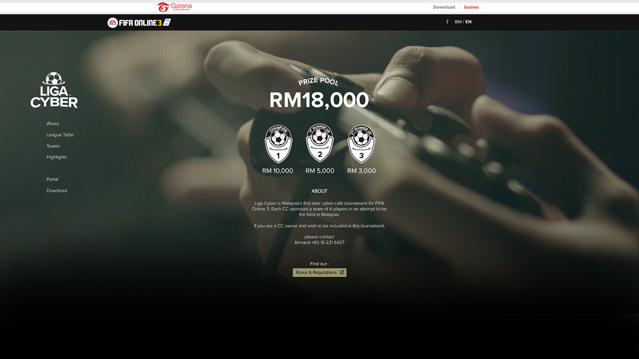
Task: Open the Facebook icon in header
Action: tap(447, 22)
